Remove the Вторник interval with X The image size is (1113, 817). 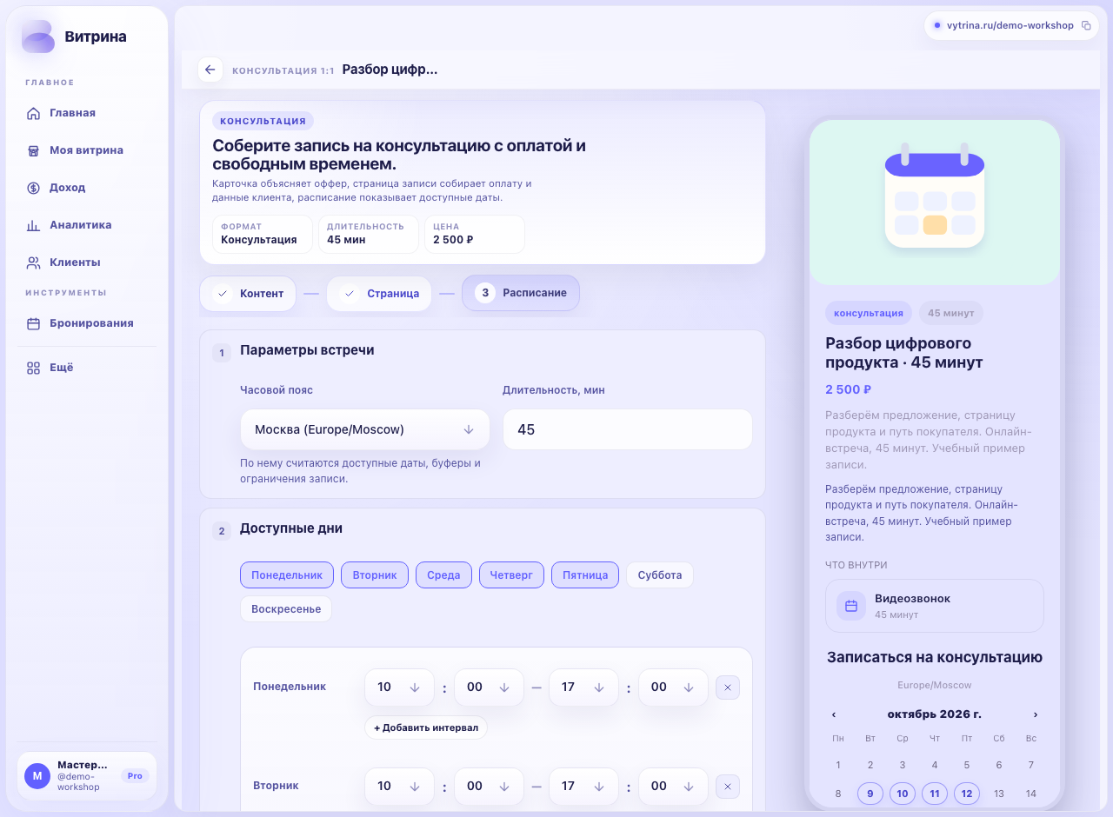tap(728, 787)
